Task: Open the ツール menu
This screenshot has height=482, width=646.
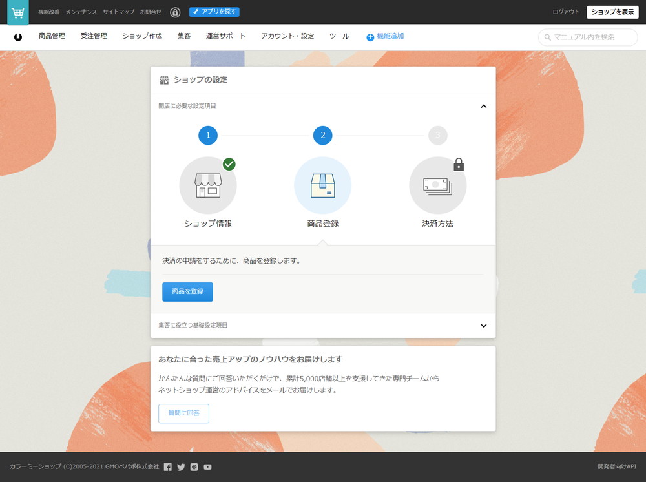Action: [x=340, y=36]
